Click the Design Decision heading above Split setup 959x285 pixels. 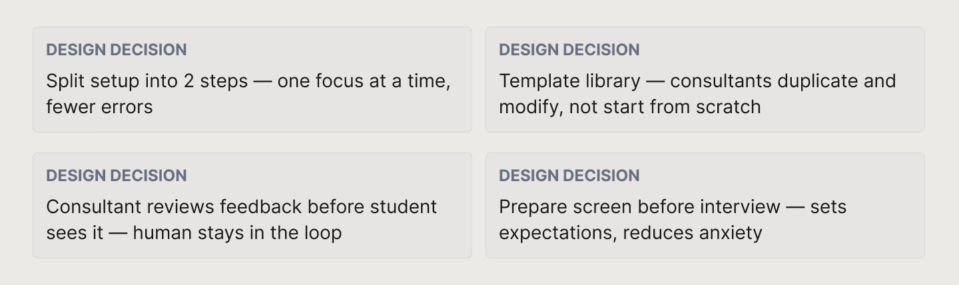117,50
